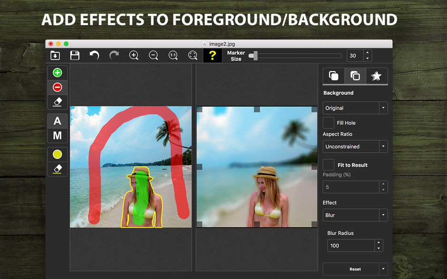Switch to Manual mode with the M icon
This screenshot has height=279, width=447.
click(x=57, y=135)
